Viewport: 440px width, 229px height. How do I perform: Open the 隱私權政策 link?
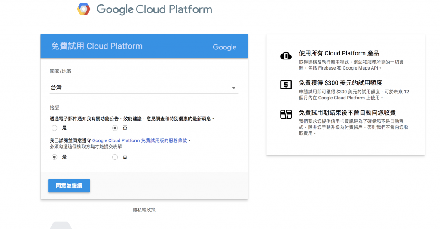pyautogui.click(x=144, y=210)
